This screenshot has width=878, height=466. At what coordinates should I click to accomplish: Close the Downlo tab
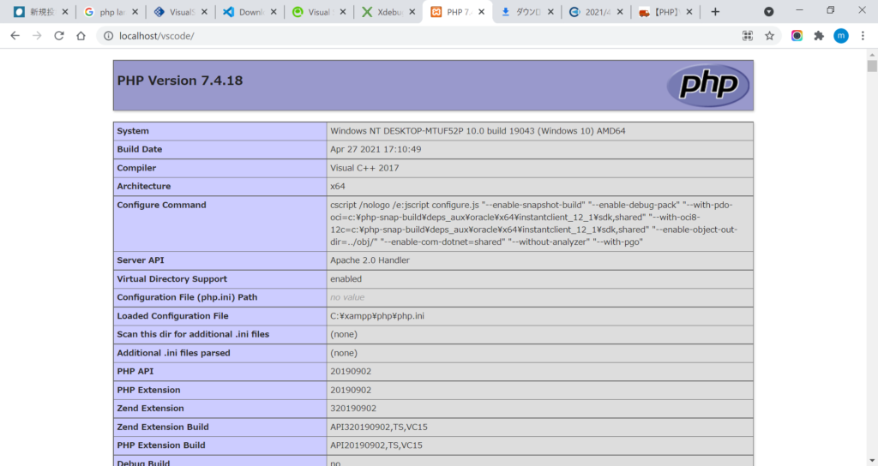(x=274, y=12)
